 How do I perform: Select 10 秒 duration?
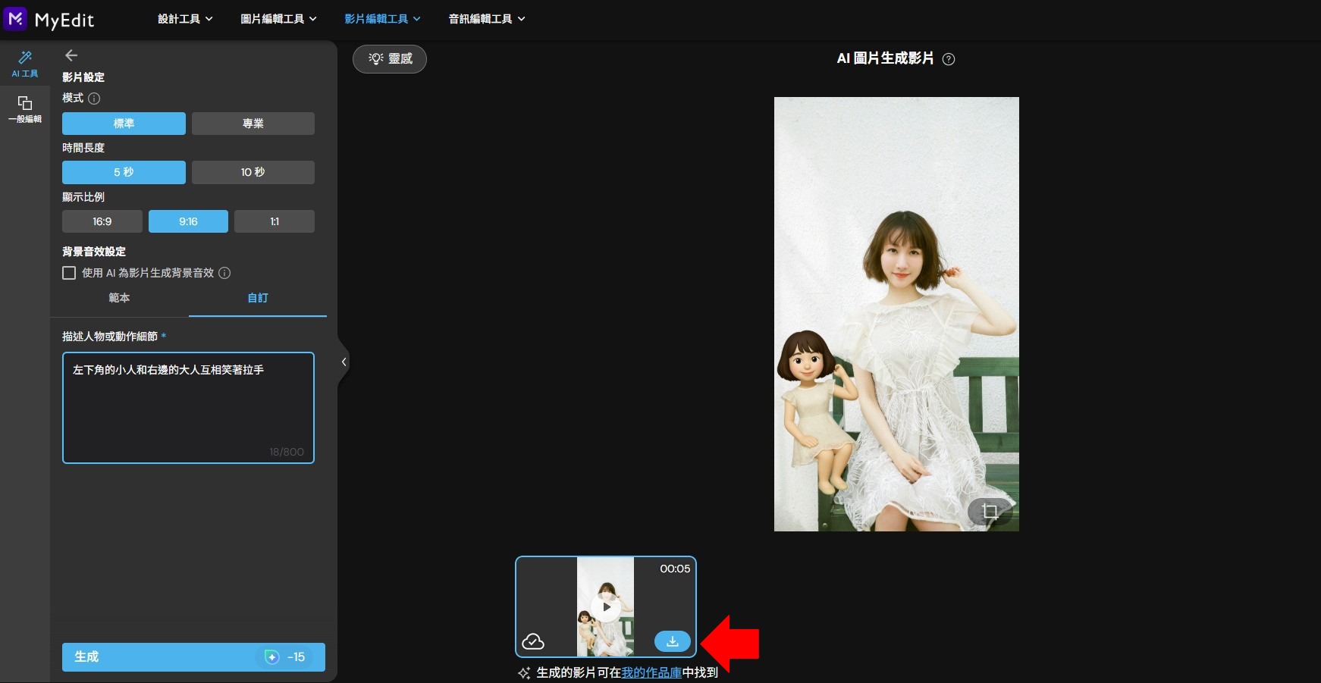click(253, 172)
